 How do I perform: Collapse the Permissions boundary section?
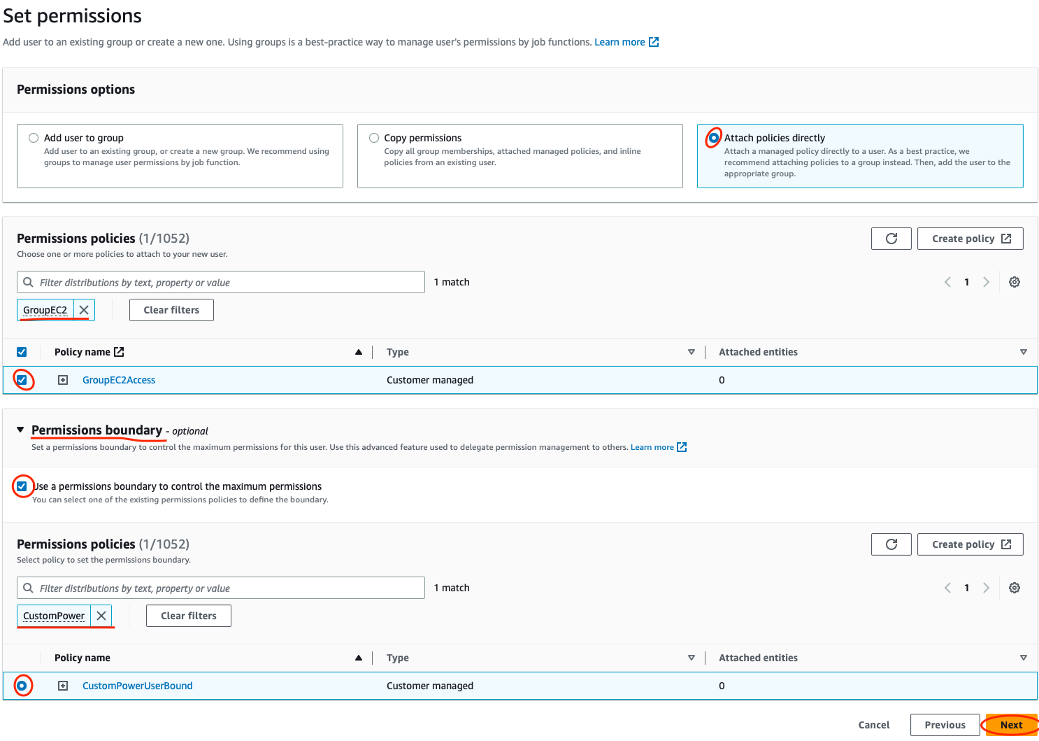[20, 430]
